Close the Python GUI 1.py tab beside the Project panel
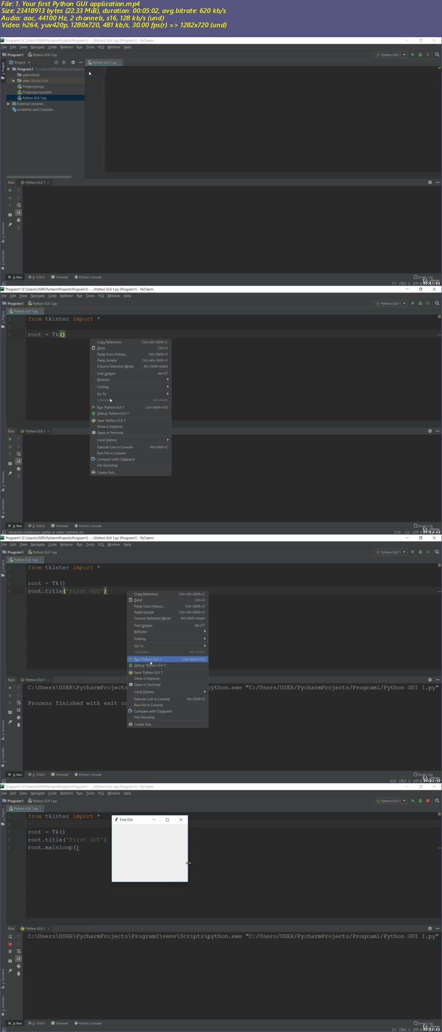The width and height of the screenshot is (442, 1032). coord(120,63)
